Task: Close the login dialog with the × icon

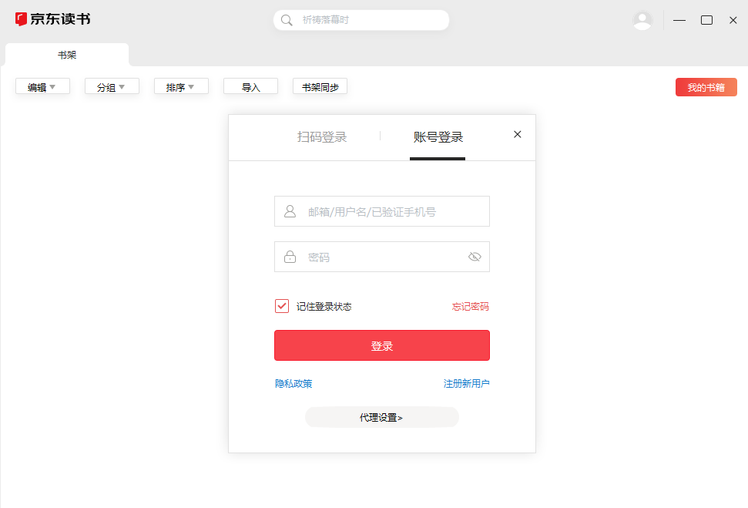Action: point(517,133)
